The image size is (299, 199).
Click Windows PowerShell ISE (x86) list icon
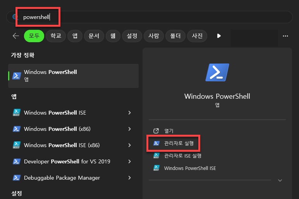click(x=17, y=145)
